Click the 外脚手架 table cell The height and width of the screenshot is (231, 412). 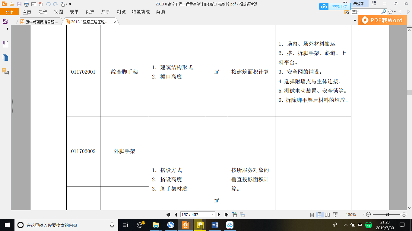pyautogui.click(x=125, y=151)
